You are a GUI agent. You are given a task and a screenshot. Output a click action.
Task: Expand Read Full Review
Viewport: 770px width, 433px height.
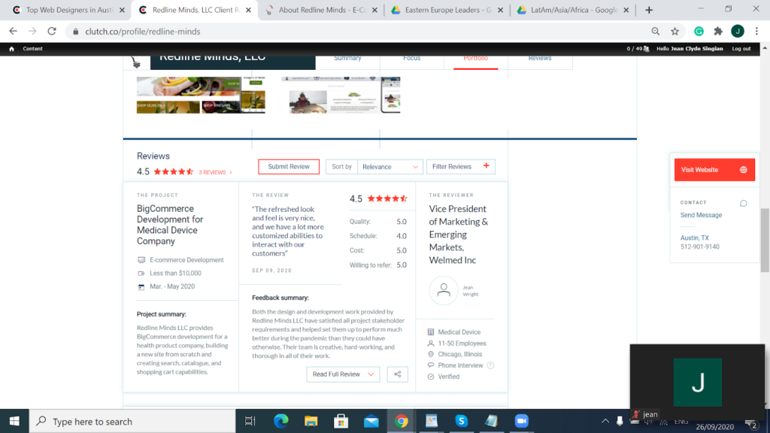(343, 374)
